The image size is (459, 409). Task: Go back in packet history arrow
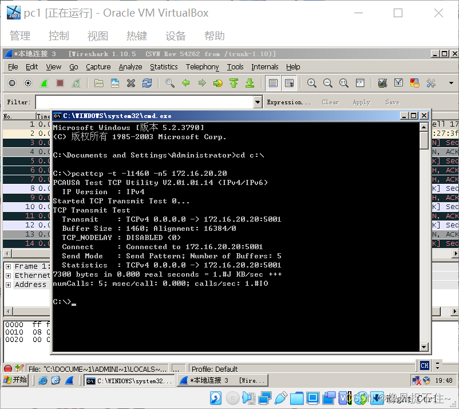pyautogui.click(x=185, y=83)
